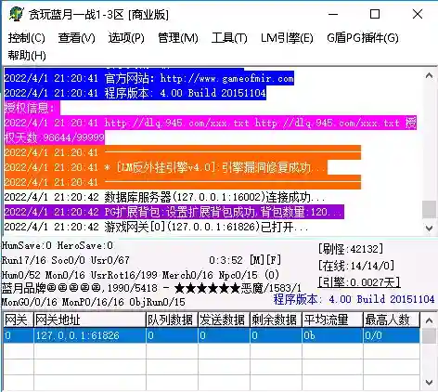Viewport: 438px width, 392px height.
Task: Click the 蓝月品牌 恶魔 status line
Action: pyautogui.click(x=151, y=288)
